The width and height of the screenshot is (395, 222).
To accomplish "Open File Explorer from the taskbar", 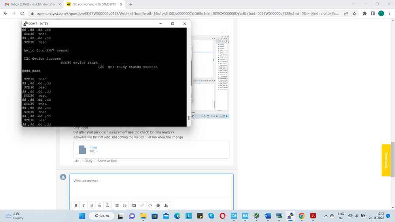I will click(144, 216).
